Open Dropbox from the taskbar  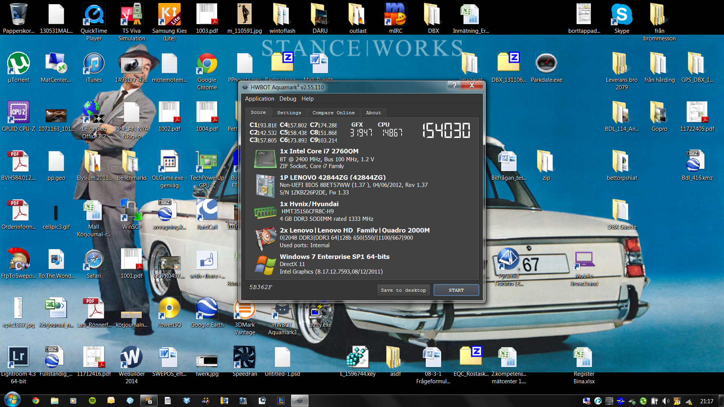click(187, 401)
